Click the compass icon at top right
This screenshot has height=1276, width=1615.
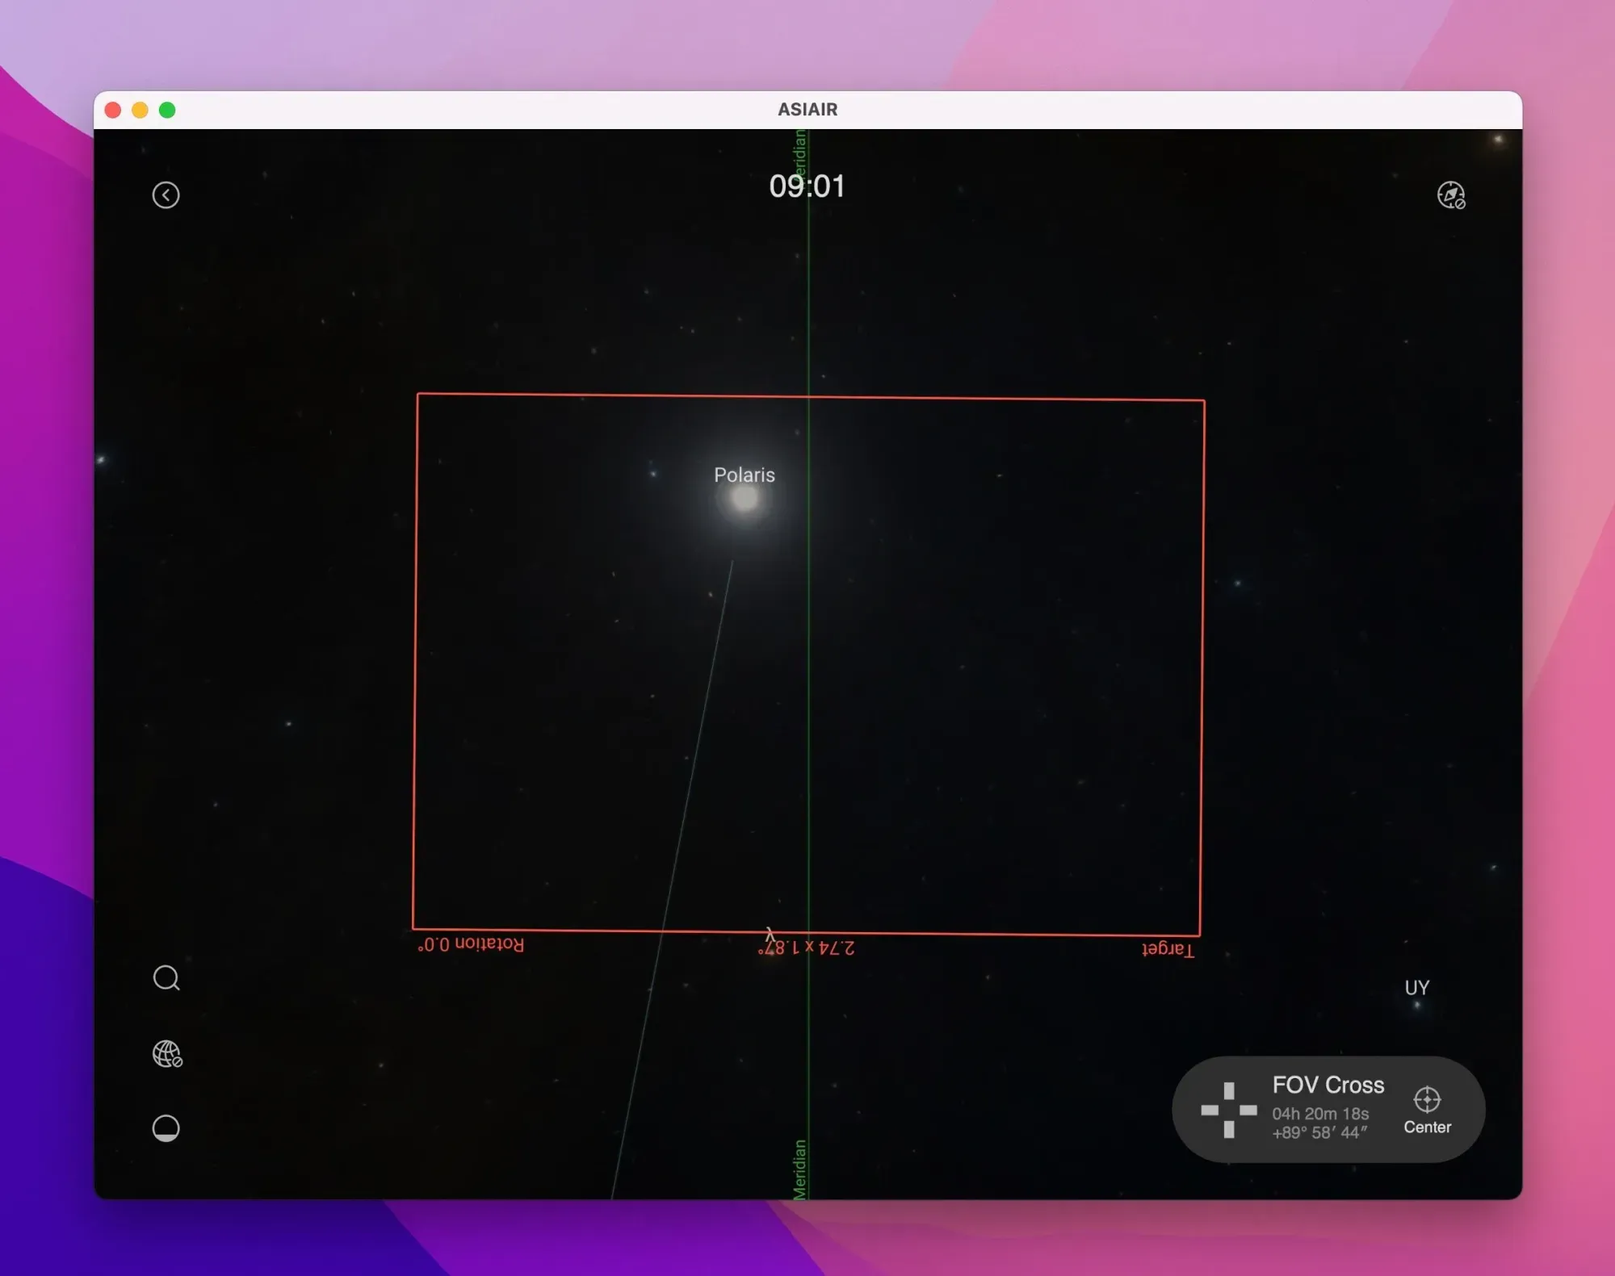click(x=1450, y=195)
